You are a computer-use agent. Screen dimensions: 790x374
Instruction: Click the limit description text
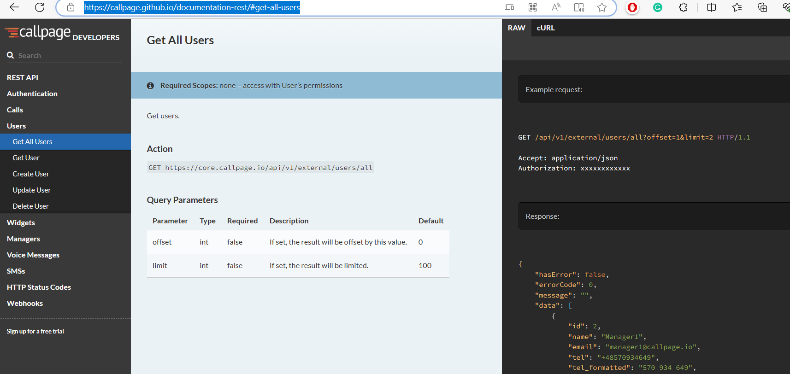[319, 266]
